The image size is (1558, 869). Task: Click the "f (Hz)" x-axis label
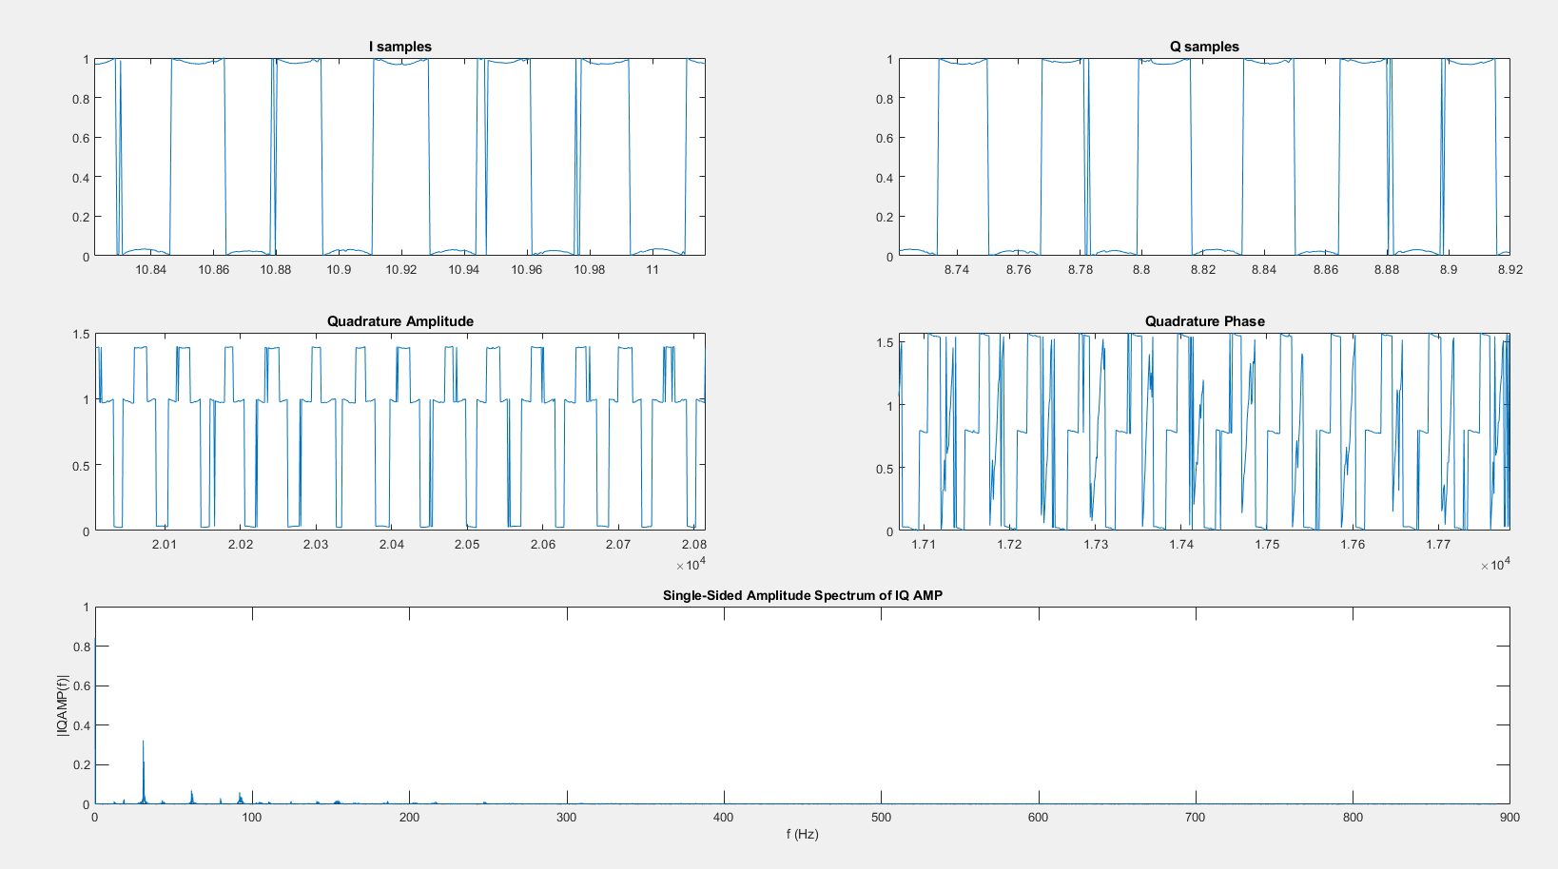click(x=803, y=836)
